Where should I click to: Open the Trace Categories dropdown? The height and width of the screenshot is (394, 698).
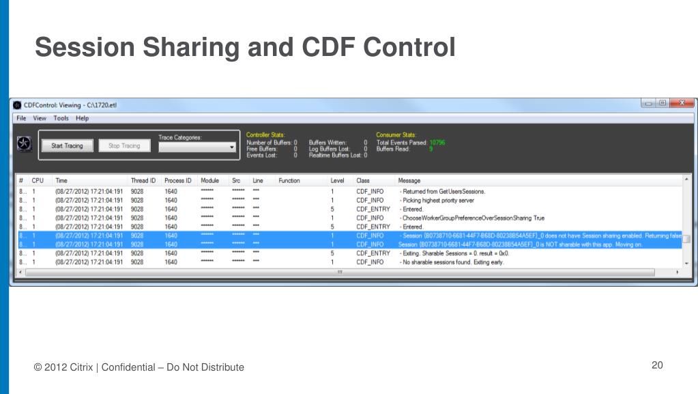click(x=197, y=147)
